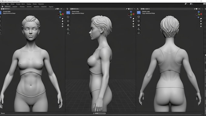Toggle the solid shading sphere in middle viewport header
Screen dimensions: 206x116
(x=129, y=9)
